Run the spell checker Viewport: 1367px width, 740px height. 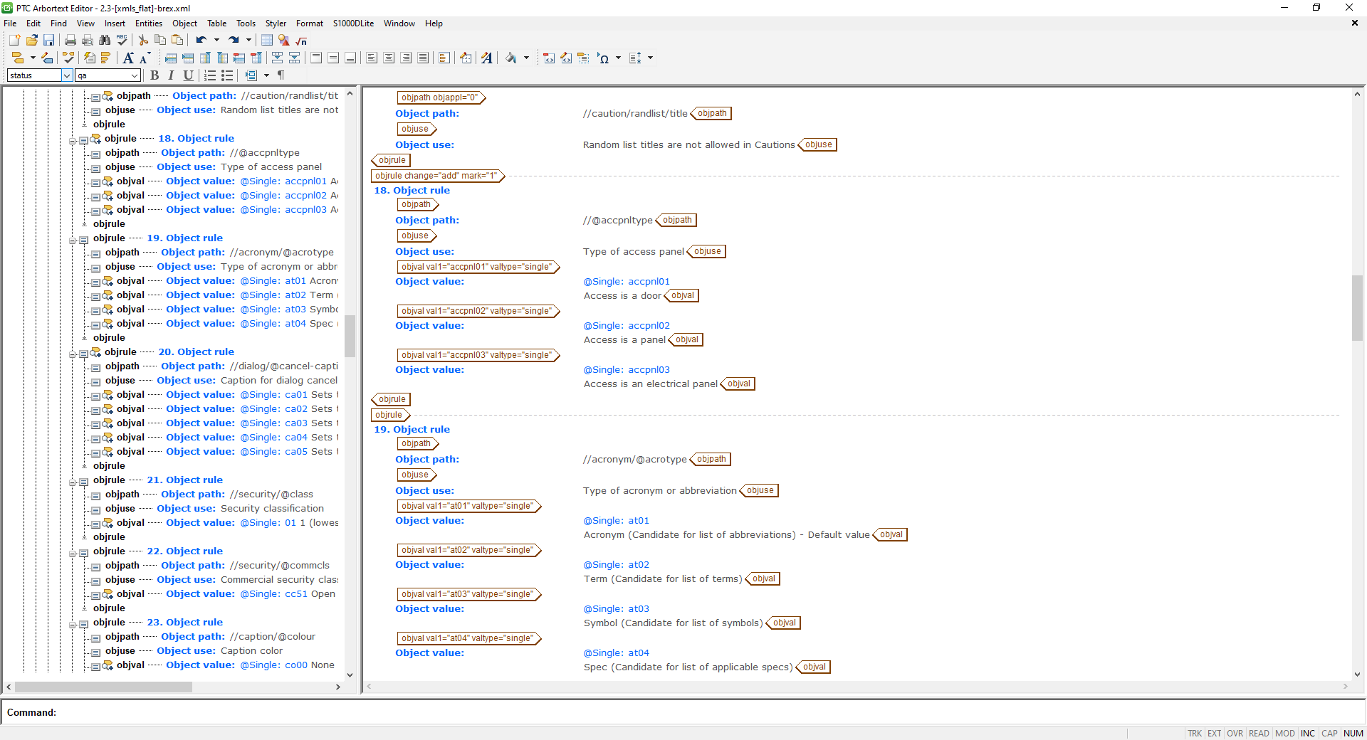[122, 41]
